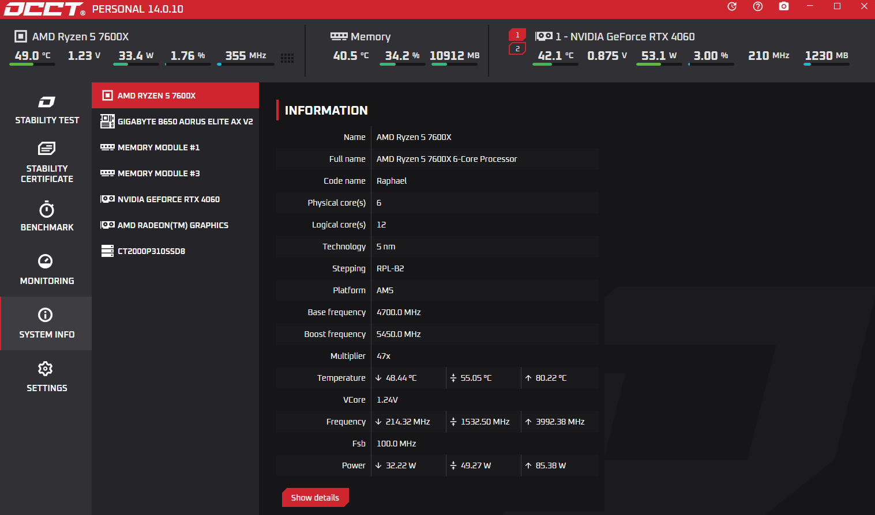Screen dimensions: 875x515
Task: Click the maximum temperature value 80.22 °C
Action: pyautogui.click(x=551, y=378)
